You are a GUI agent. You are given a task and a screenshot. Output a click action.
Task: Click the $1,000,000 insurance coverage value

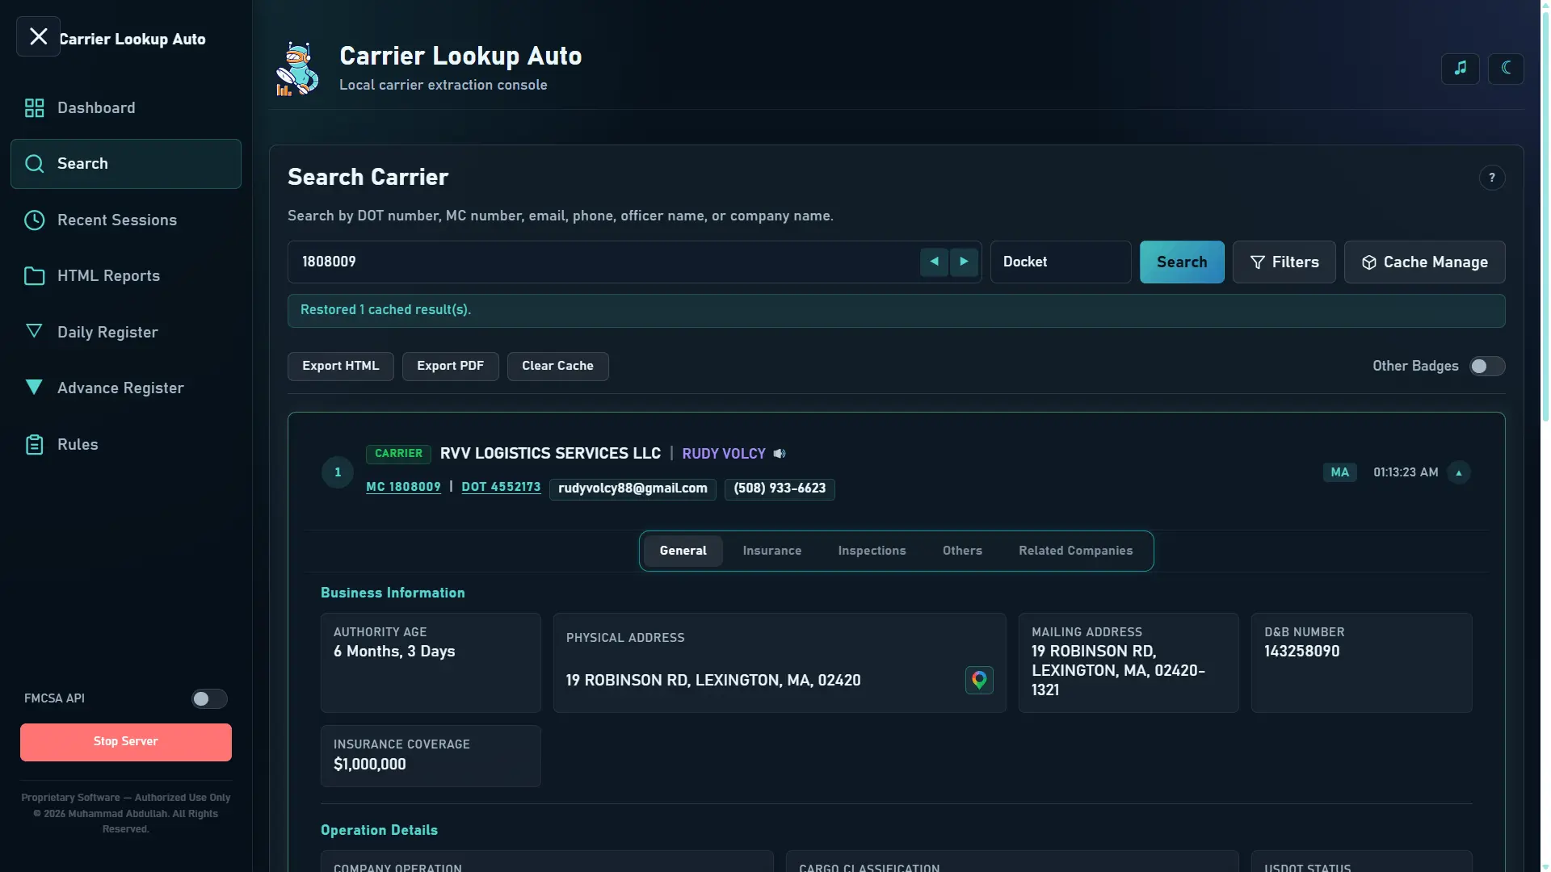tap(369, 765)
